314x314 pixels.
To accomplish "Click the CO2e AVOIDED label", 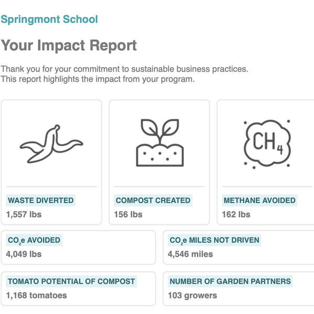I will click(34, 241).
